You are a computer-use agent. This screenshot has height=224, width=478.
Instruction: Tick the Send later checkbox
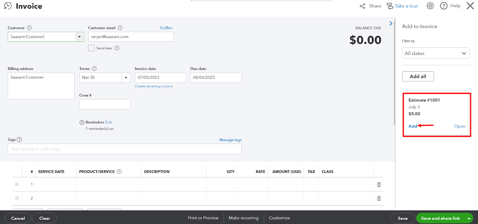click(x=91, y=48)
